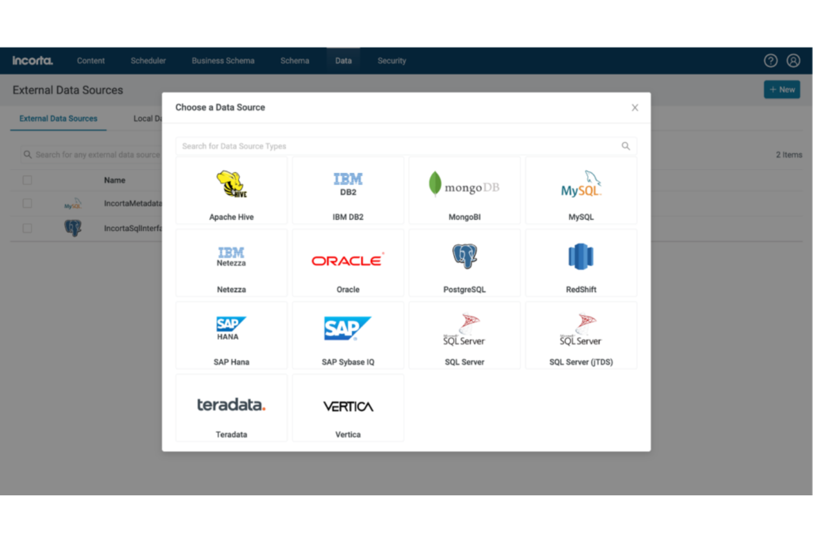Click the MySQL icon in IncortaMetadata row
813x542 pixels.
coord(73,204)
